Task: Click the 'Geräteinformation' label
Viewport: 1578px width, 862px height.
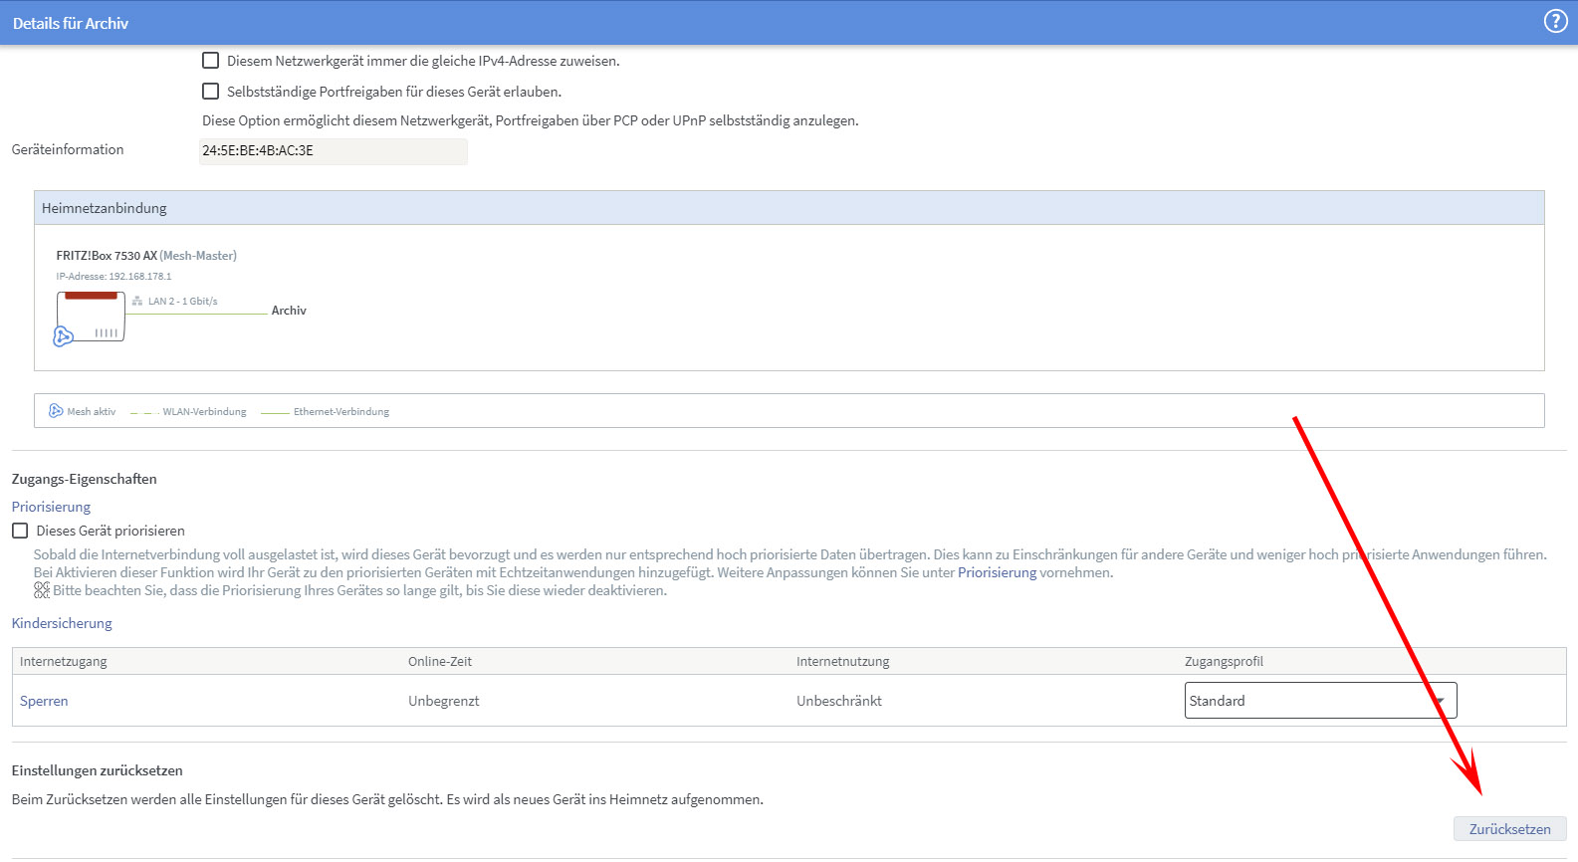Action: tap(68, 149)
